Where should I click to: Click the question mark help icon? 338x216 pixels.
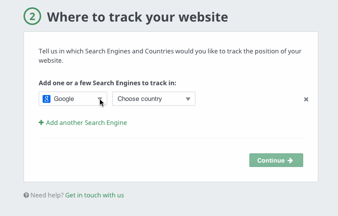tap(26, 195)
